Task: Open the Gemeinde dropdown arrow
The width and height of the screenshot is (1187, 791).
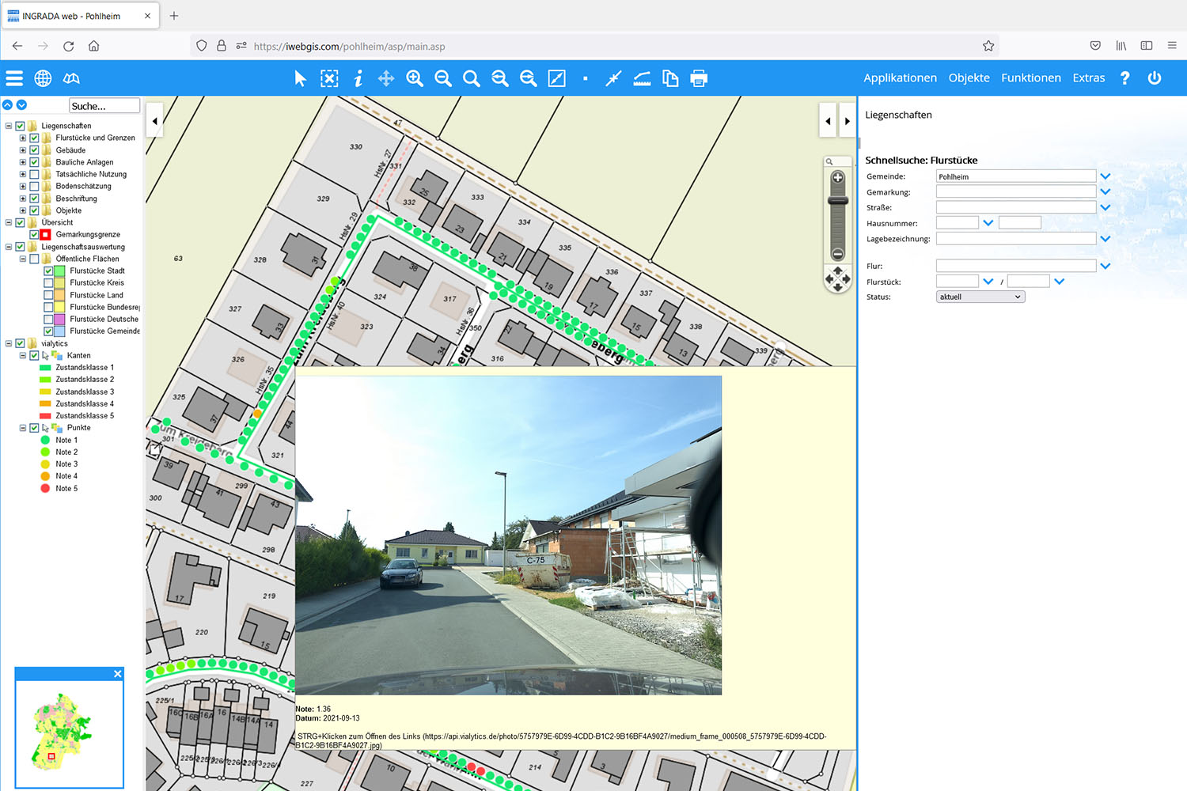Action: point(1105,176)
